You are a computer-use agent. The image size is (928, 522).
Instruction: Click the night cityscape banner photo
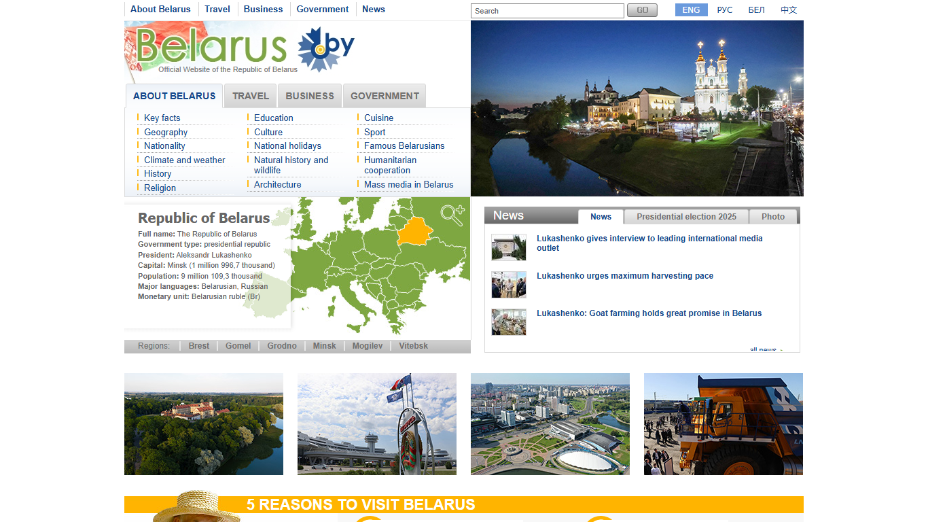pyautogui.click(x=637, y=109)
